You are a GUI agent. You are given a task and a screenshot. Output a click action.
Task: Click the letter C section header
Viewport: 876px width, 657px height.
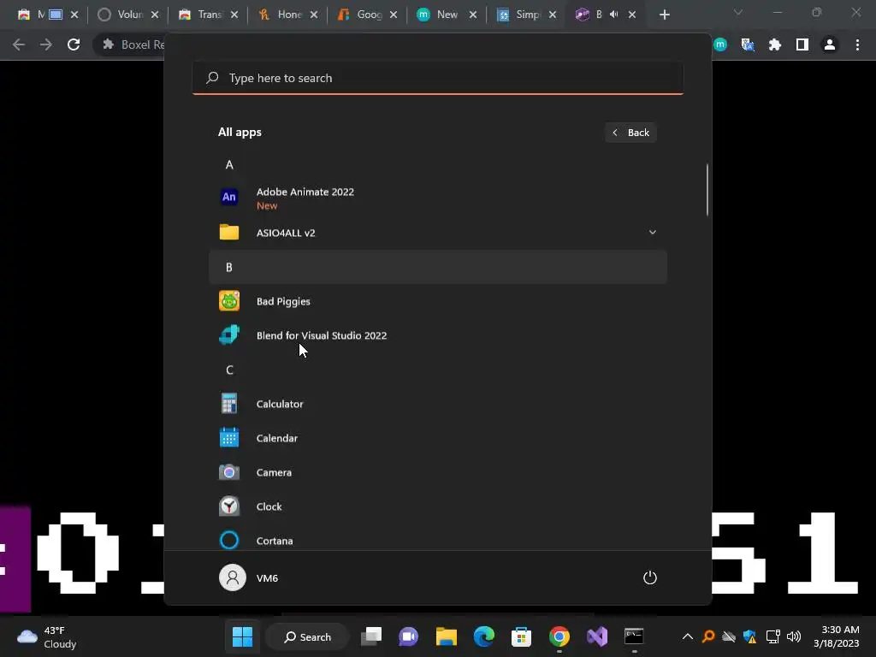pyautogui.click(x=438, y=370)
